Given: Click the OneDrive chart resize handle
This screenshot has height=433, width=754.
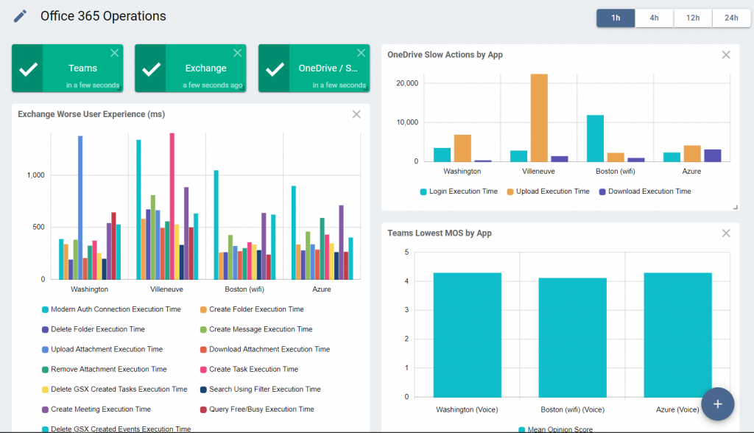Looking at the screenshot, I should (x=736, y=208).
